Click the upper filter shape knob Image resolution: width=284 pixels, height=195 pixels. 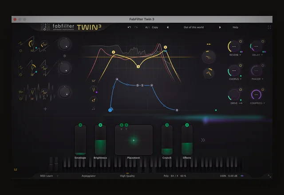pyautogui.click(x=209, y=57)
